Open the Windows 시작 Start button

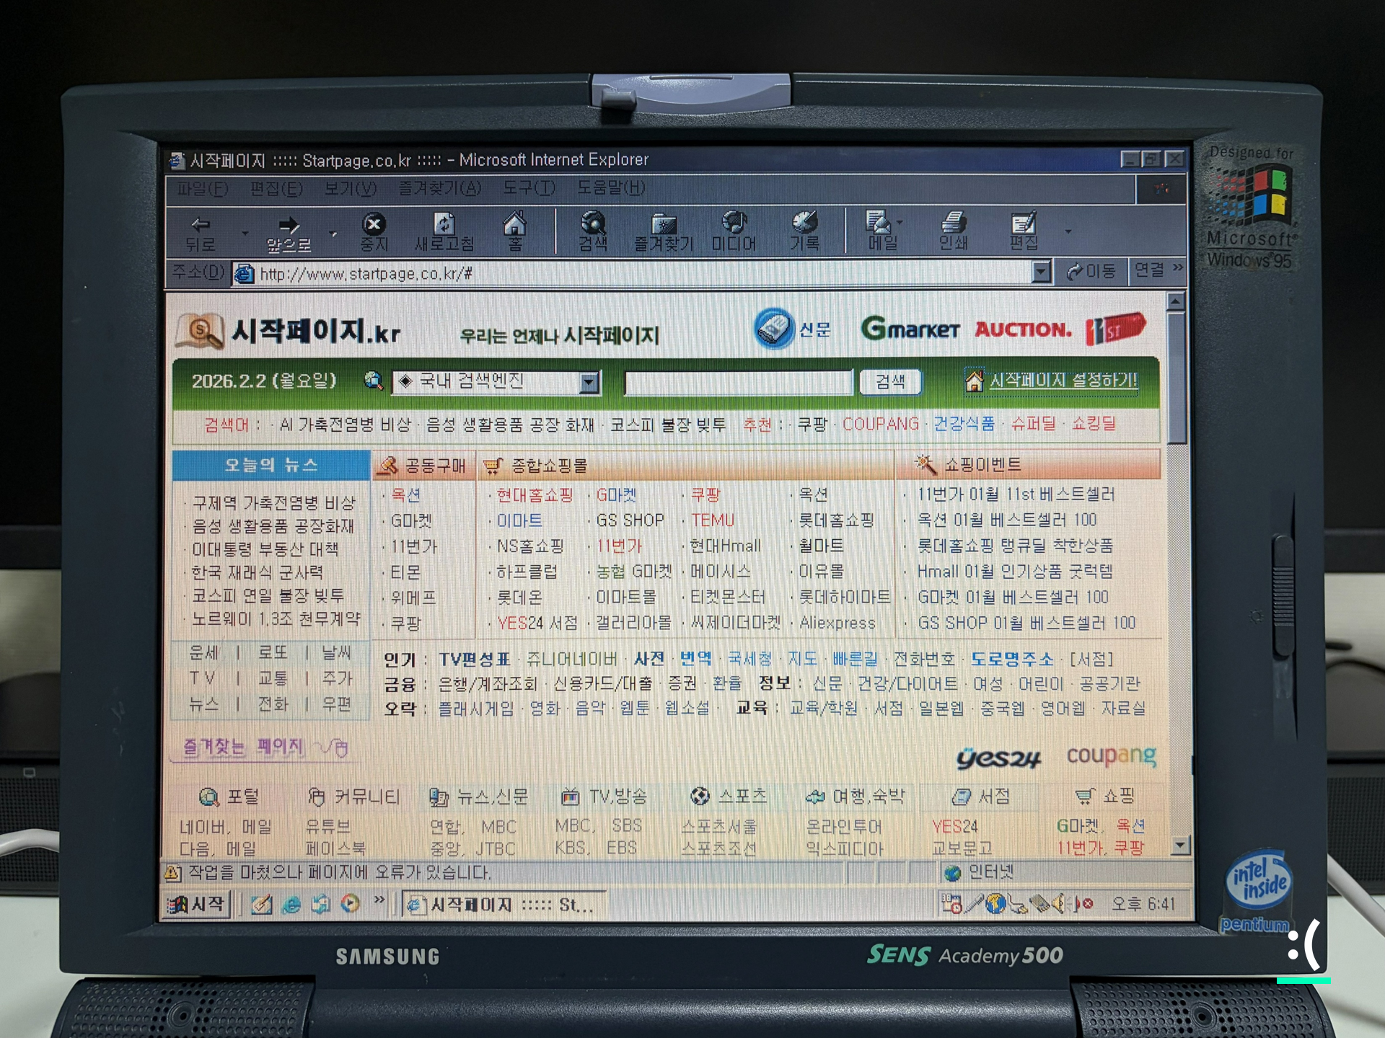196,904
